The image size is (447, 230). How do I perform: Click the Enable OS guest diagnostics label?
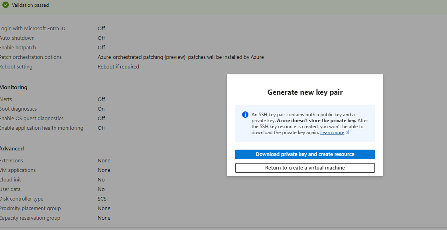click(32, 118)
